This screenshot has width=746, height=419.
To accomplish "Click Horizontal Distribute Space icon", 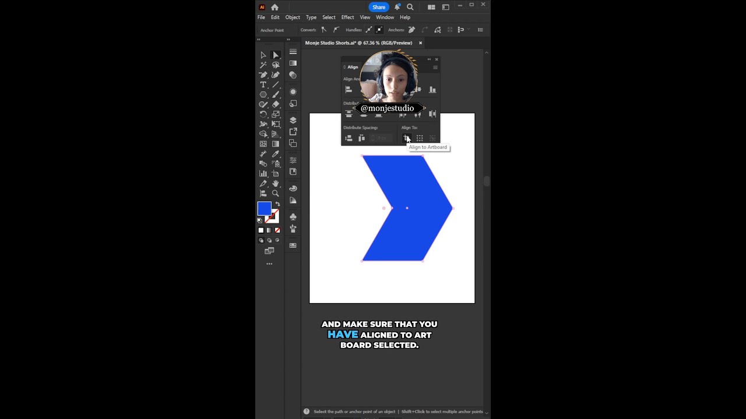I will tap(361, 138).
